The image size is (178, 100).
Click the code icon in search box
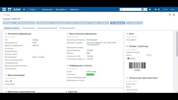[x=142, y=9]
